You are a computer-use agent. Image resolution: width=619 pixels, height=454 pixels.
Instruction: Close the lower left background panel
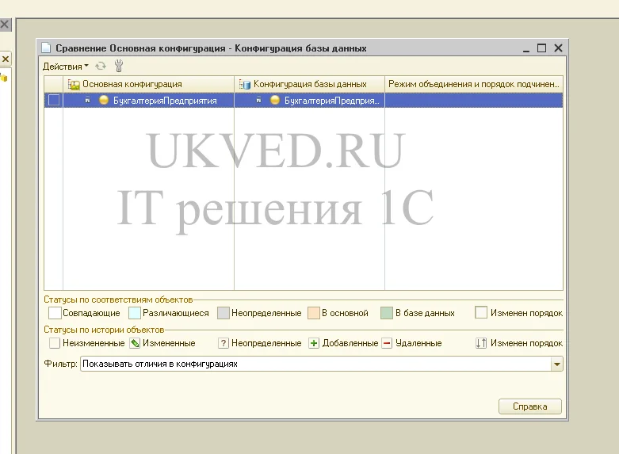[x=6, y=59]
